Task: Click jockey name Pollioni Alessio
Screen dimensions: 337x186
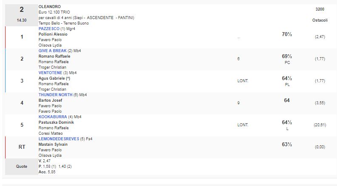Action: pyautogui.click(x=53, y=34)
